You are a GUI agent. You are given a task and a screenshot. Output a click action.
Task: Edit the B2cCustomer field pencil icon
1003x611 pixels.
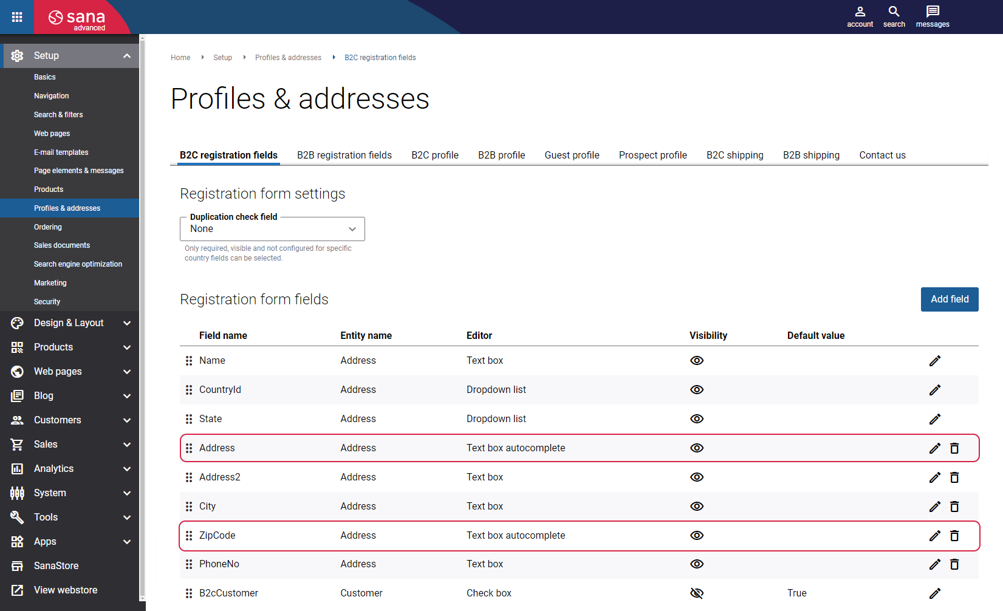[935, 593]
